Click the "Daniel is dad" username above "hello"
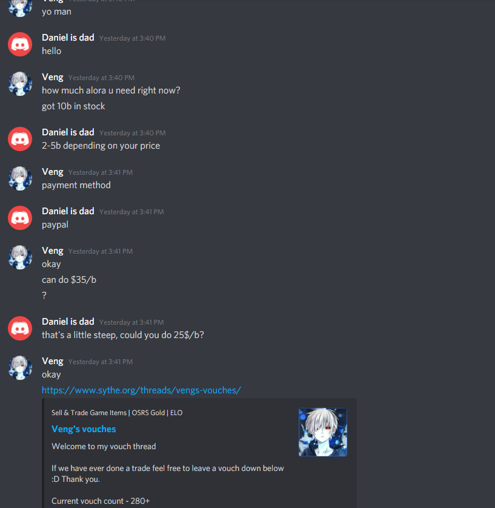495x508 pixels. point(68,38)
